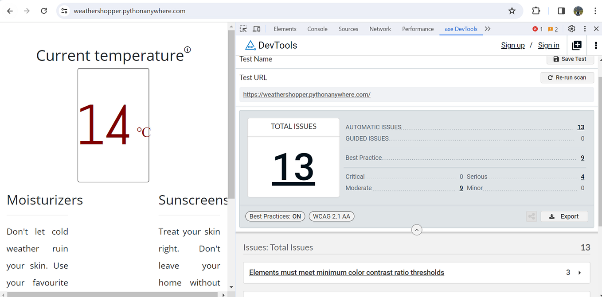Open the axe DevTools kebab menu

596,45
